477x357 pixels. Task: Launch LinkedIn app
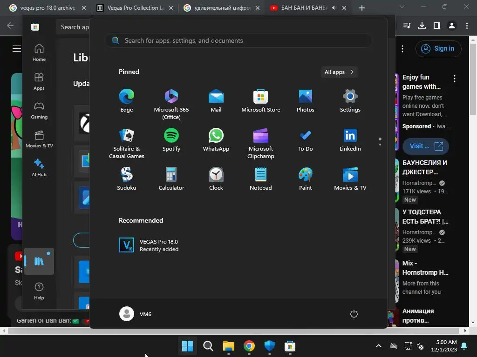coord(350,139)
